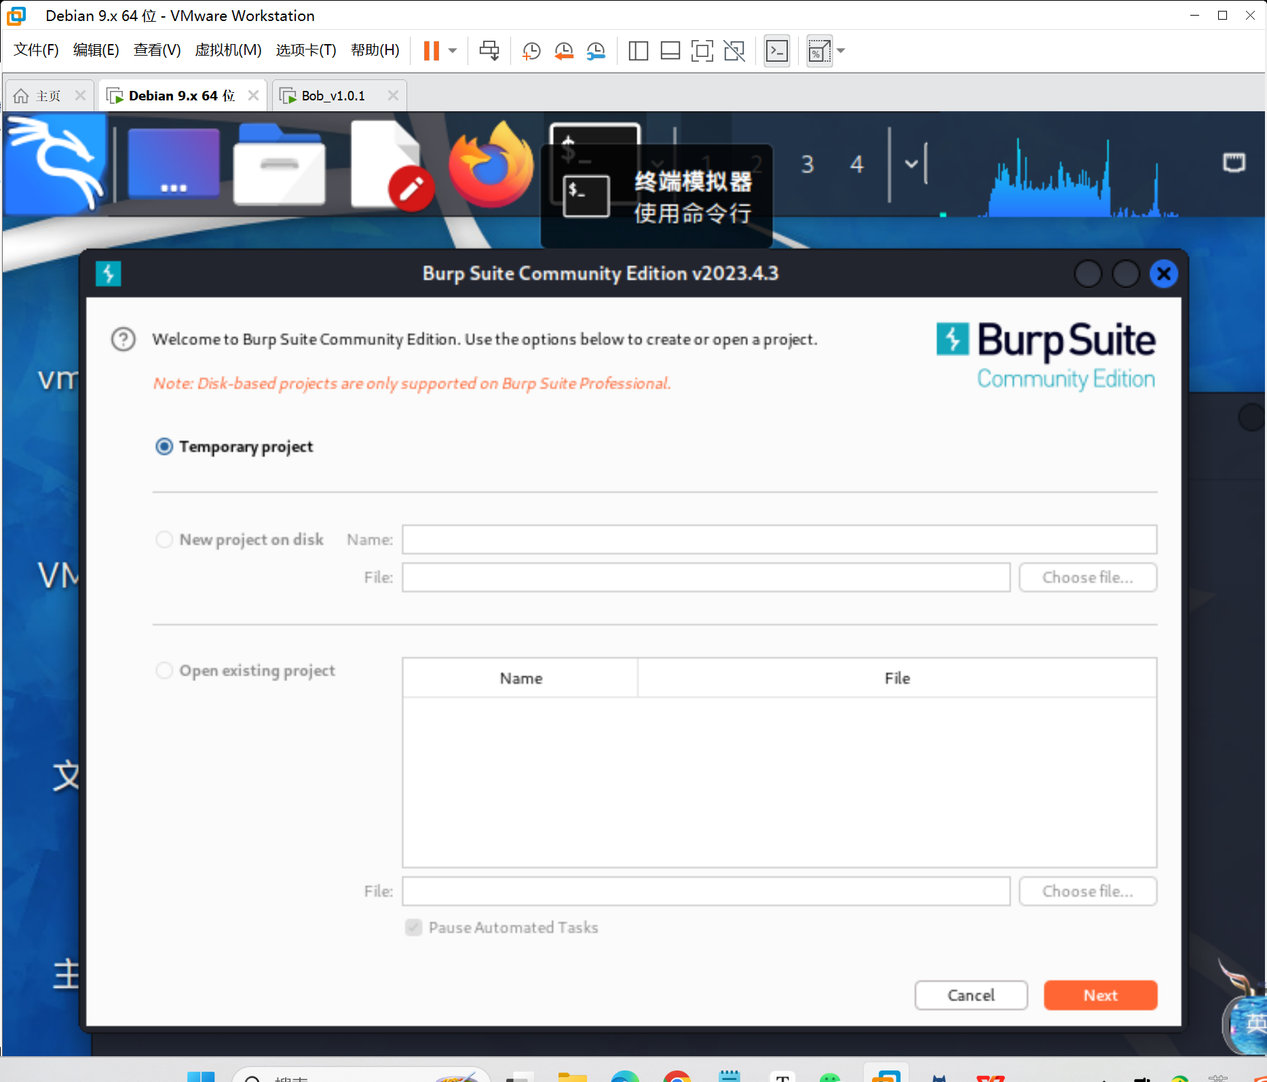Enter full screen mode icon

[702, 51]
